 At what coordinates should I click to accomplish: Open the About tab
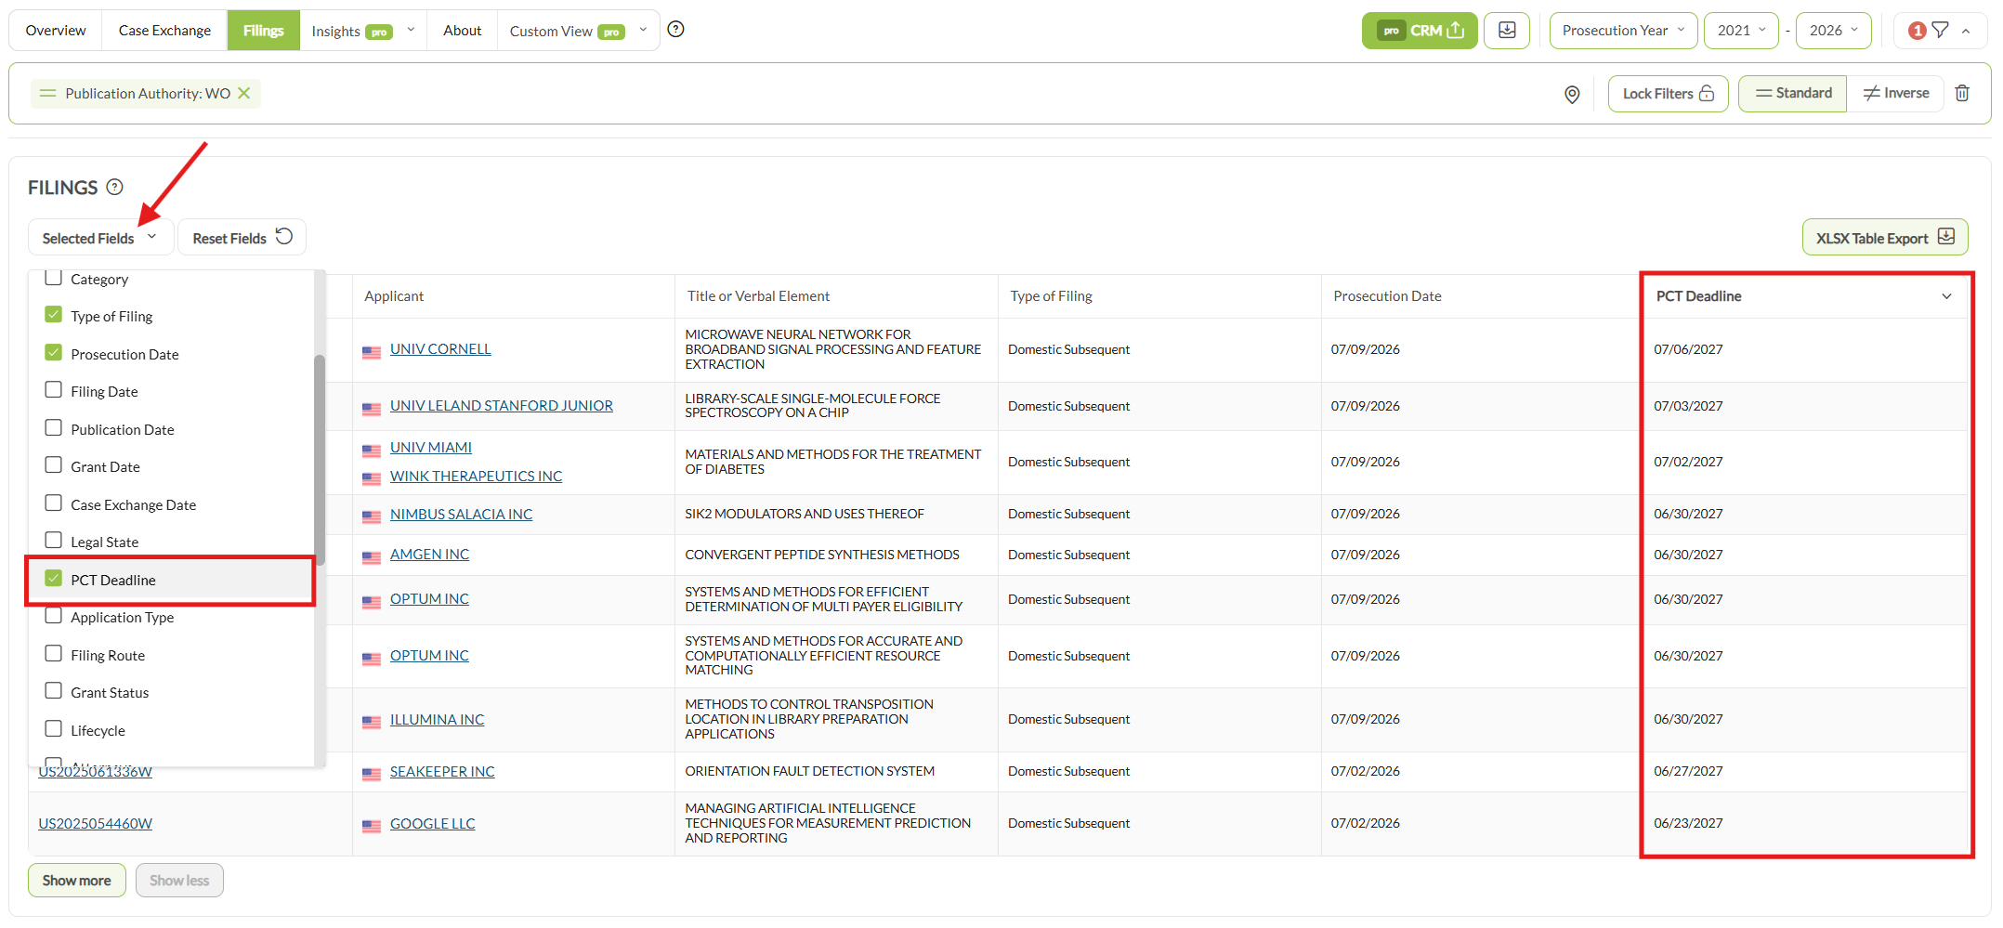point(462,31)
